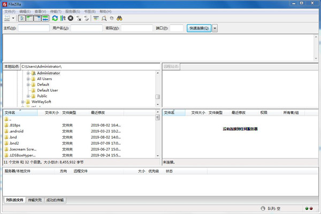The image size is (321, 214).
Task: Click the process queue icon
Action: pyautogui.click(x=63, y=18)
